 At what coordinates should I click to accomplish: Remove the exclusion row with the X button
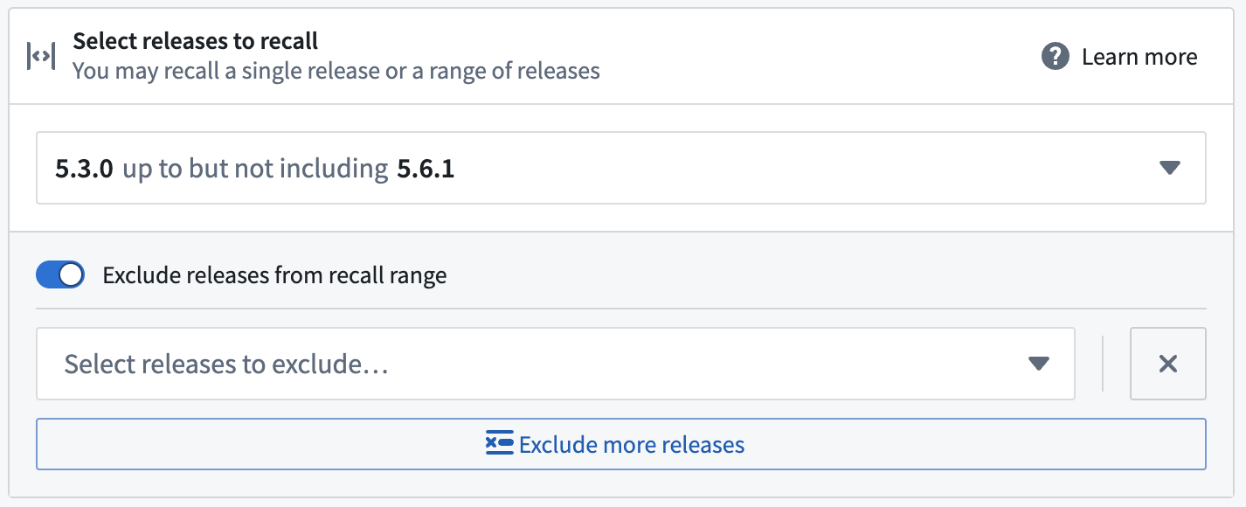1168,364
